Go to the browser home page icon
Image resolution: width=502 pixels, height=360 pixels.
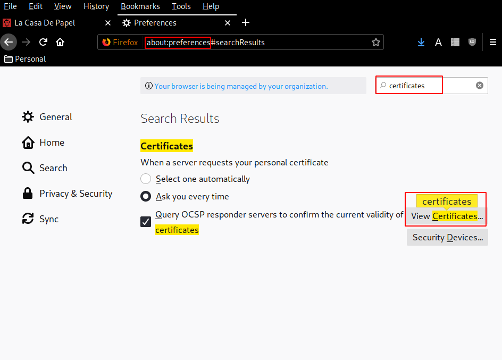pyautogui.click(x=60, y=42)
